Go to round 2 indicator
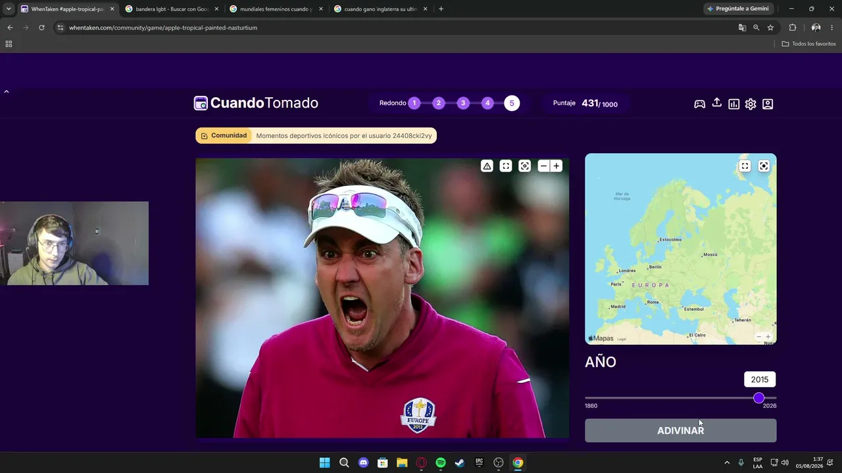This screenshot has height=473, width=842. 439,103
